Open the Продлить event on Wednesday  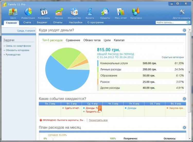[x=92, y=112]
